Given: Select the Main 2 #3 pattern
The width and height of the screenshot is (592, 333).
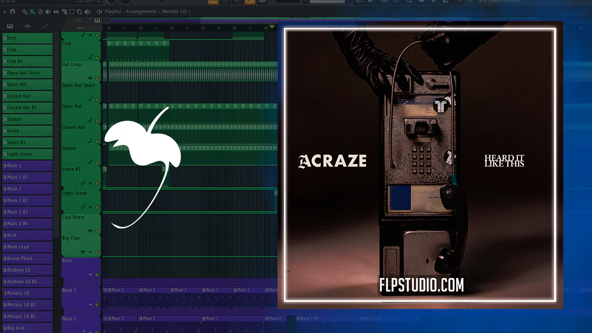Looking at the screenshot, I should 27,212.
